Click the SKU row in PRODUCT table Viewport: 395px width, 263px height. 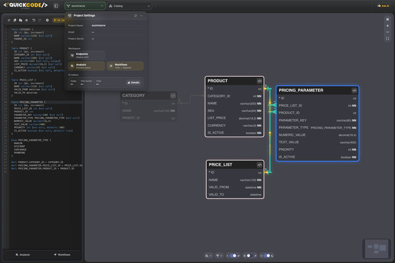click(234, 110)
